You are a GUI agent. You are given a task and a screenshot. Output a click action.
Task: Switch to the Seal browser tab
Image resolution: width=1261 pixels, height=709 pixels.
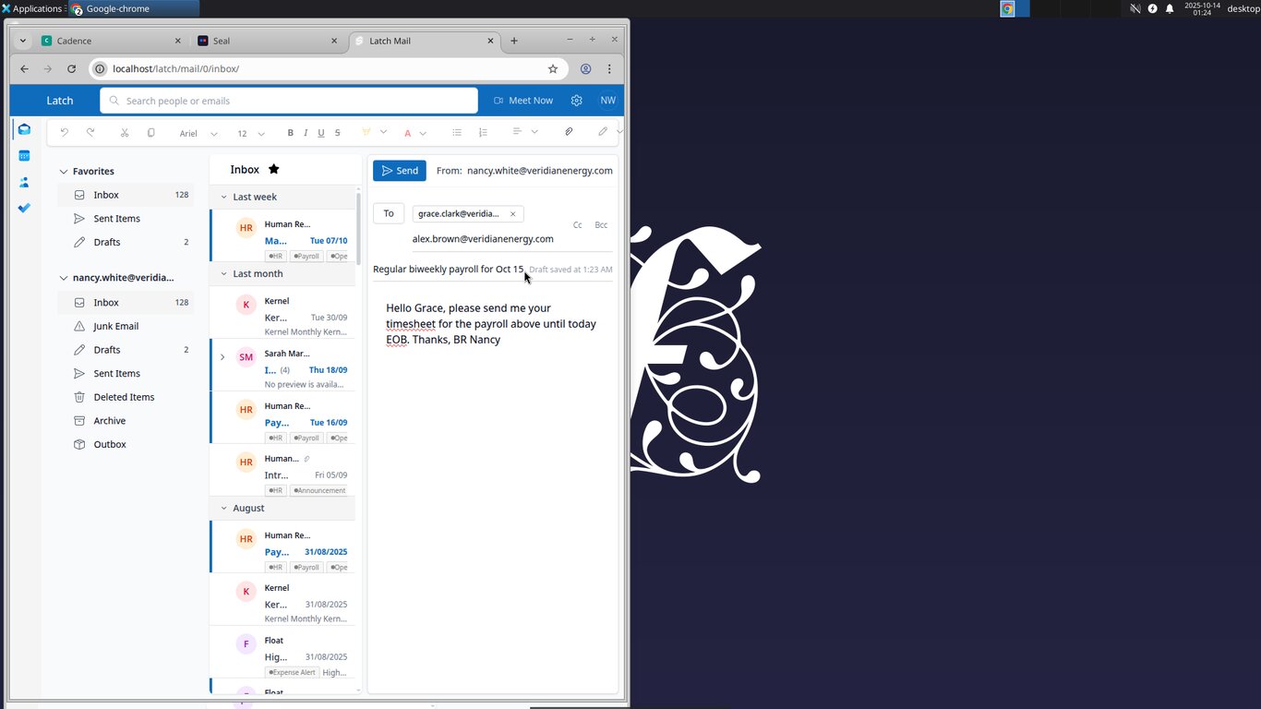pos(268,41)
